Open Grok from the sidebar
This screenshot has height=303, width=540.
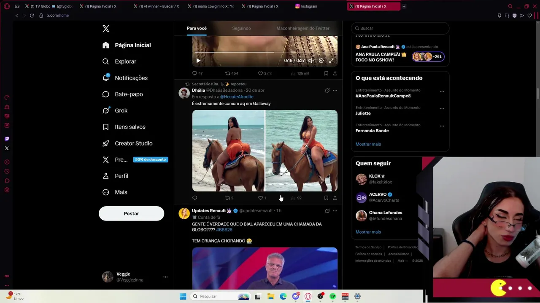click(115, 111)
